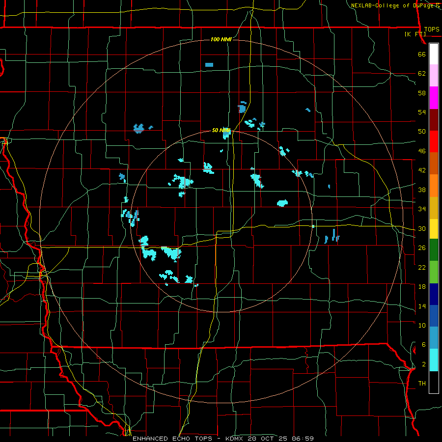This screenshot has width=442, height=442.
Task: Click the dark green 30 kft swatch
Action: tap(434, 250)
